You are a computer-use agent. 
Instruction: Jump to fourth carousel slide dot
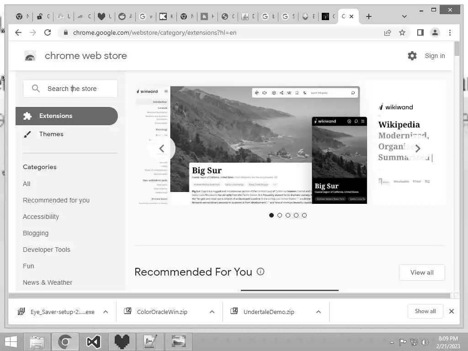tap(296, 215)
